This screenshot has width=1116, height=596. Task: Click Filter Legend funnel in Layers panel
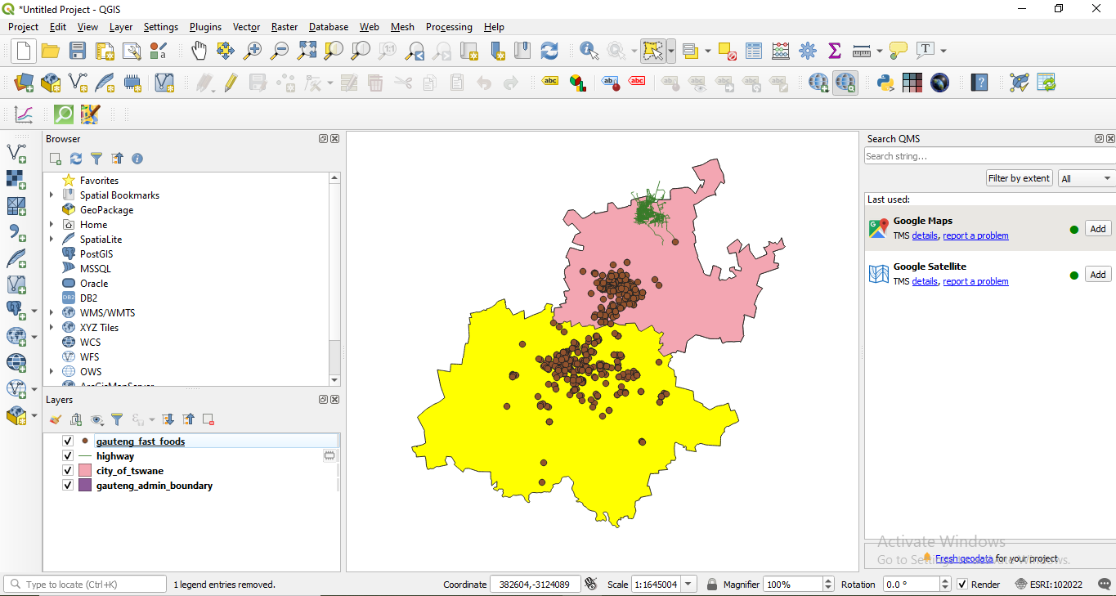[x=117, y=419]
